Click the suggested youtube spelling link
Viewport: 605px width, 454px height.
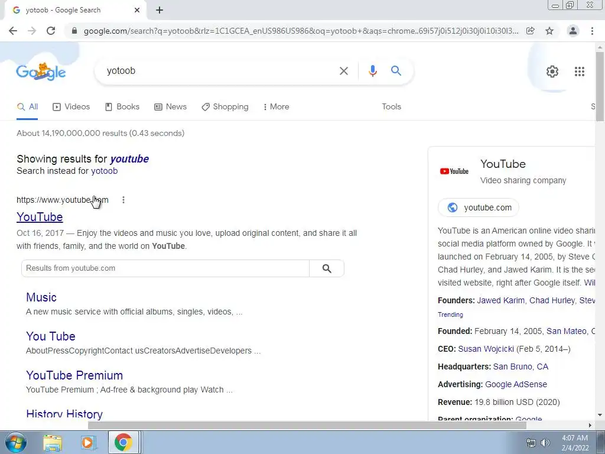pyautogui.click(x=129, y=159)
